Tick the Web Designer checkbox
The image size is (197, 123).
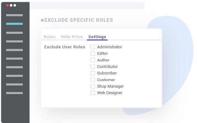pyautogui.click(x=93, y=93)
